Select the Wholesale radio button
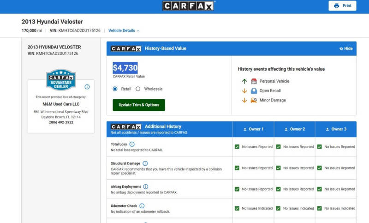 [138, 89]
